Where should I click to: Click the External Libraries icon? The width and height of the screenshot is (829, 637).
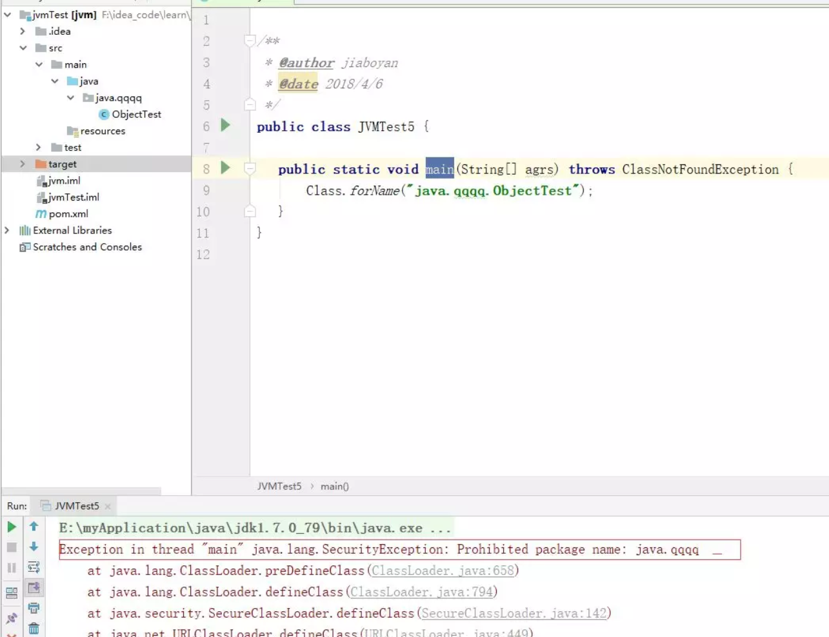[x=25, y=230]
